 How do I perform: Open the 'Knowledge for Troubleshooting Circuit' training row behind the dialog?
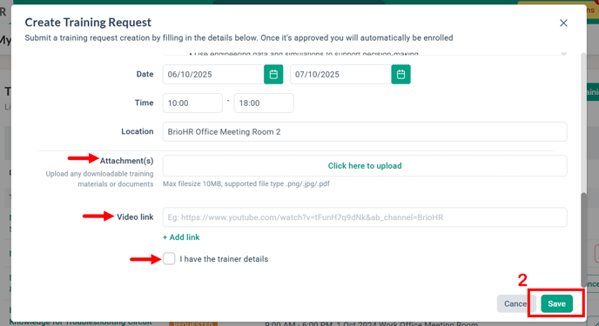(80, 323)
